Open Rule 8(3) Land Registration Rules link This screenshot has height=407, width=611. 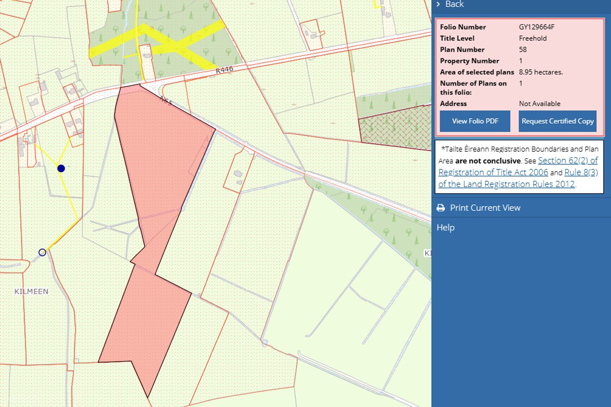pyautogui.click(x=581, y=173)
